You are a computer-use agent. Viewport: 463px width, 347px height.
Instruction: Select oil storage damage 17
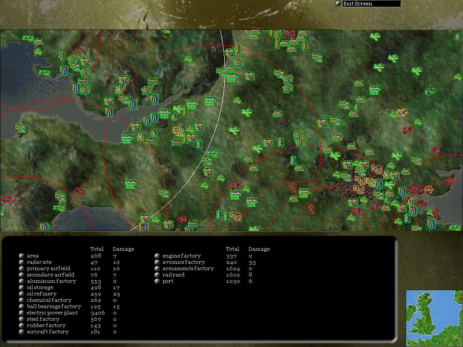click(116, 288)
